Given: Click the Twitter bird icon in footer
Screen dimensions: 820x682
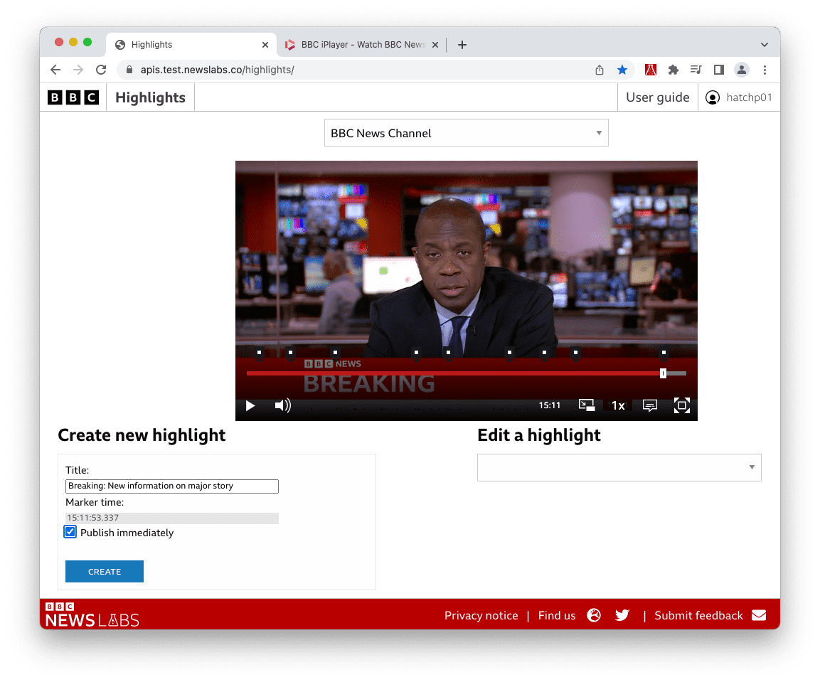Looking at the screenshot, I should pos(622,615).
